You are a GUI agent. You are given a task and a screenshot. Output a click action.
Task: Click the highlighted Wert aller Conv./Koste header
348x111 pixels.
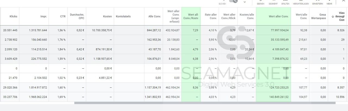pos(191,16)
